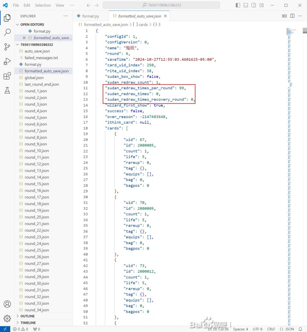The height and width of the screenshot is (332, 307).
Task: Go back with the navigation arrow
Action: [89, 5]
